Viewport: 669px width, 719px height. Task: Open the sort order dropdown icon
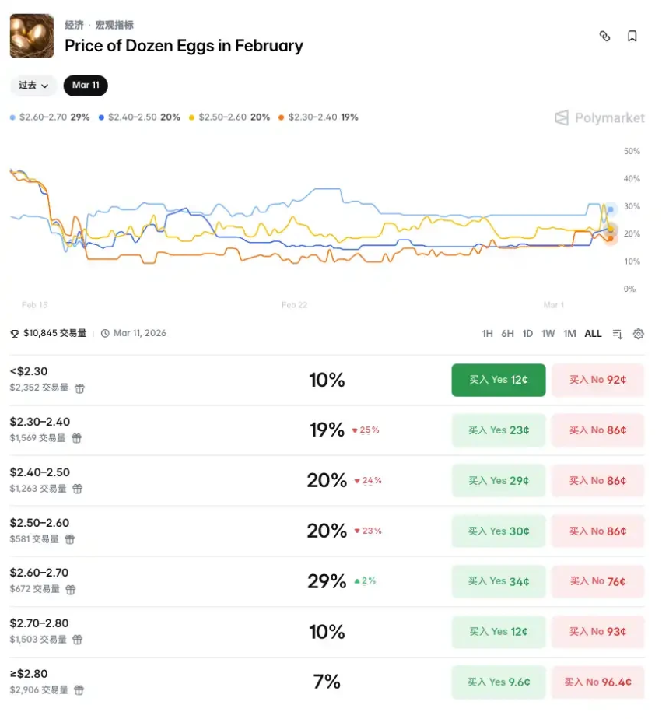click(617, 333)
